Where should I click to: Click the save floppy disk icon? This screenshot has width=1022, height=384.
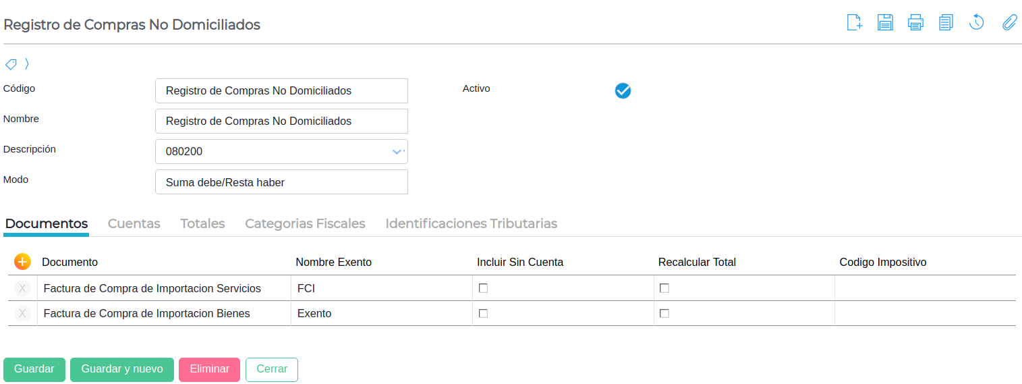pos(885,22)
